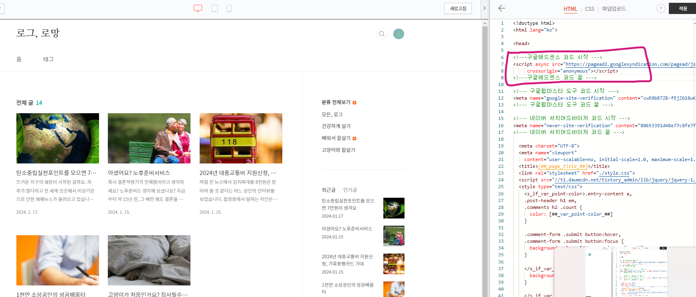
Task: Click code line 19 meta charset UTF-8
Action: click(549, 146)
